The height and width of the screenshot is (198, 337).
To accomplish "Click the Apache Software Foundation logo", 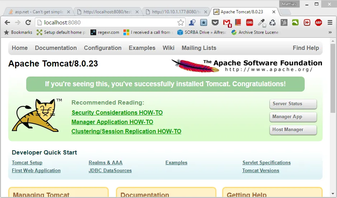I will 247,66.
